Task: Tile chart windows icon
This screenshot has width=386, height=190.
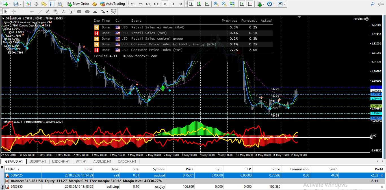Action: tap(232, 4)
